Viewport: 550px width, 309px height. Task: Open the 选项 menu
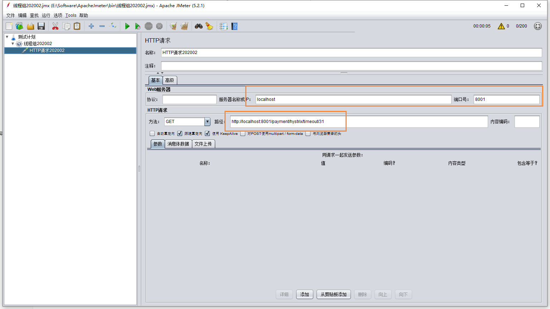(58, 15)
